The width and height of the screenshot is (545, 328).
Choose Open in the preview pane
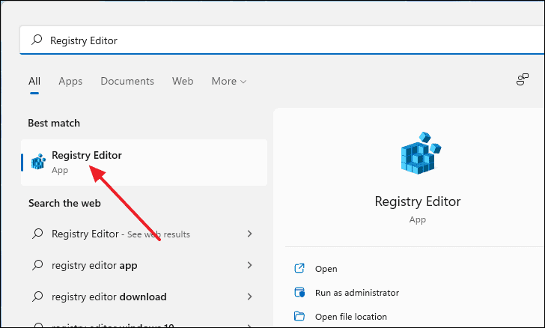326,269
